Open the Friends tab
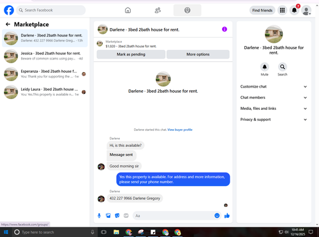 click(158, 10)
